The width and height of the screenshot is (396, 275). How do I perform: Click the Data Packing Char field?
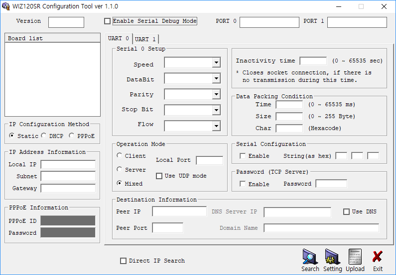289,128
